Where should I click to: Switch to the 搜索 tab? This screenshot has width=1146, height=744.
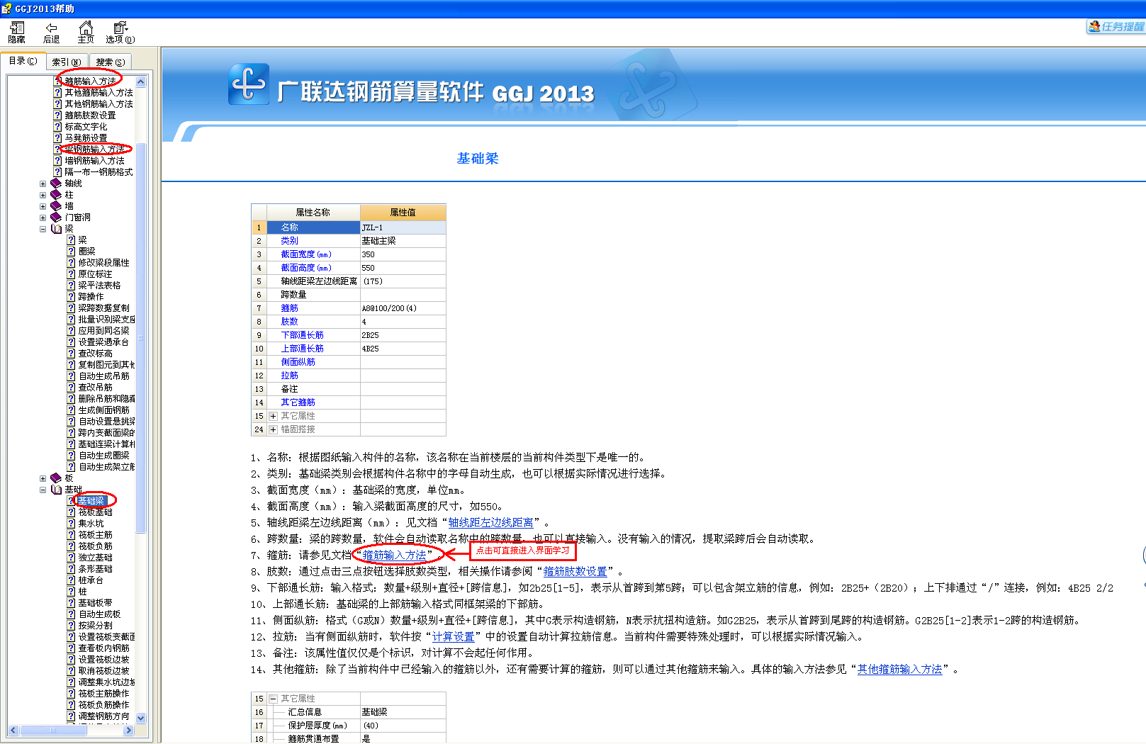click(x=111, y=62)
